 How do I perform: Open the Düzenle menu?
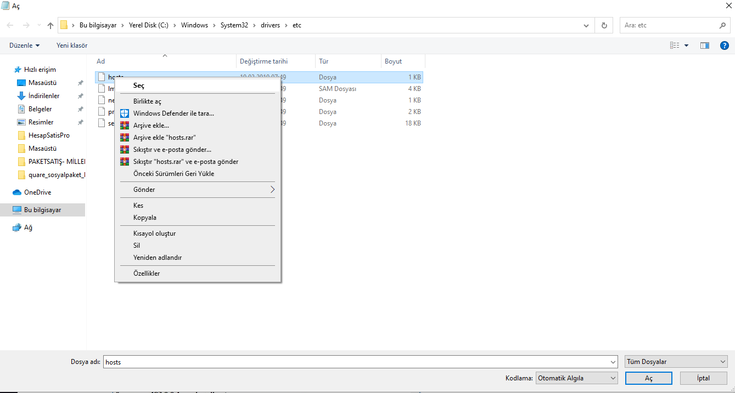point(24,45)
